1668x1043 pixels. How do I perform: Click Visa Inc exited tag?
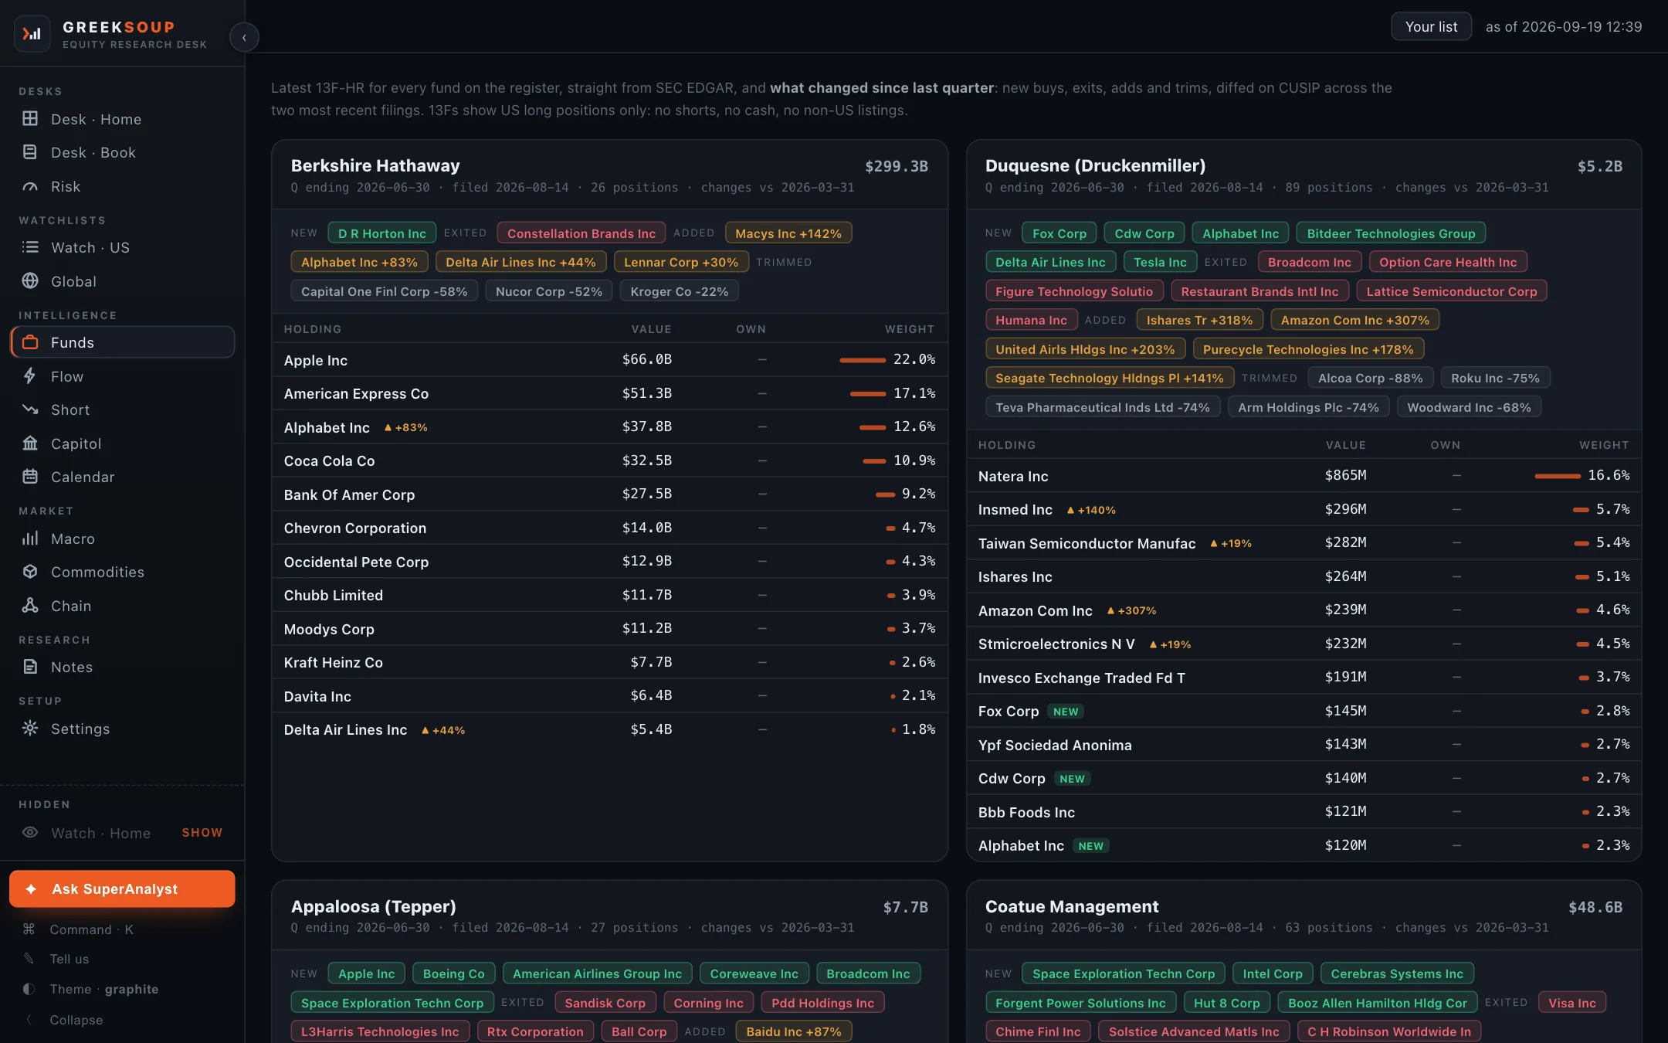tap(1571, 1003)
